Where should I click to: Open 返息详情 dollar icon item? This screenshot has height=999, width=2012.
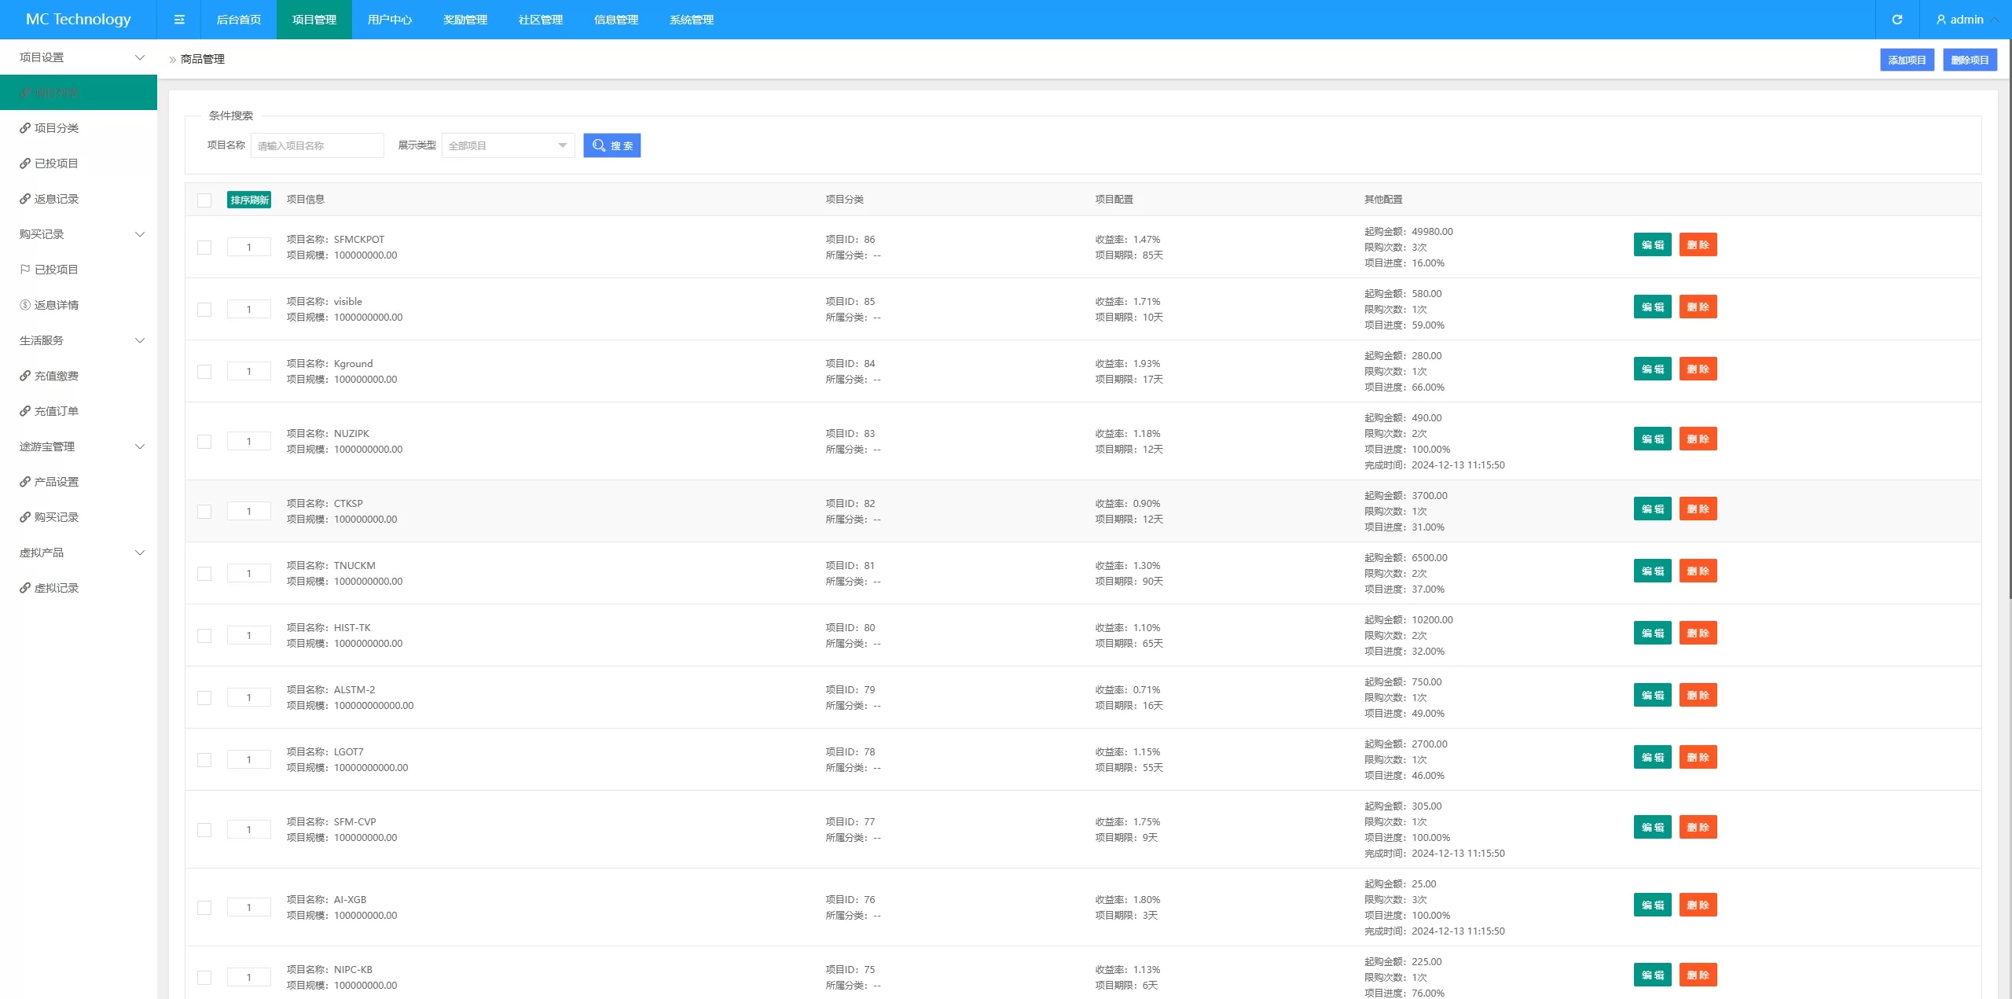25,305
